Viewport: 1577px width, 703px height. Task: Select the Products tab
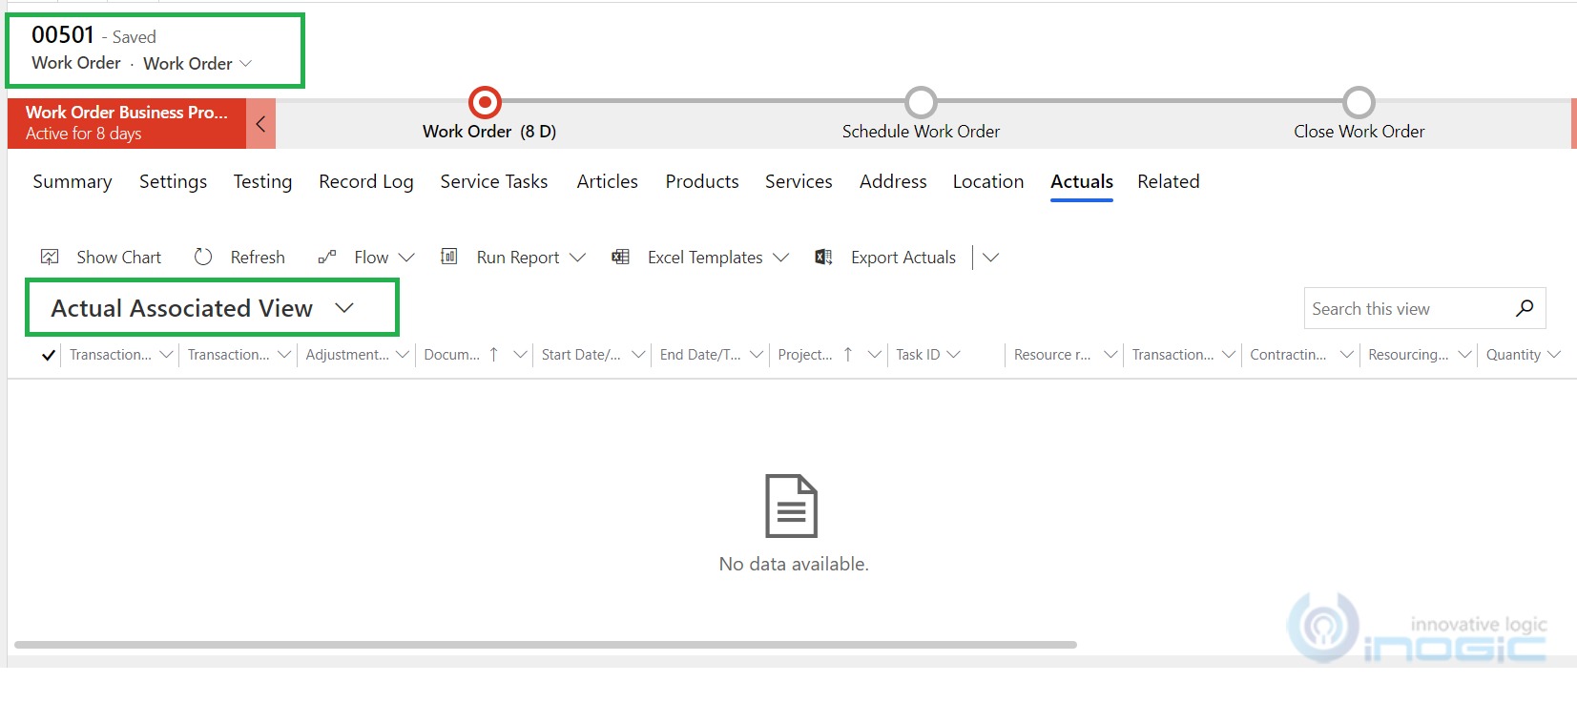pyautogui.click(x=702, y=181)
